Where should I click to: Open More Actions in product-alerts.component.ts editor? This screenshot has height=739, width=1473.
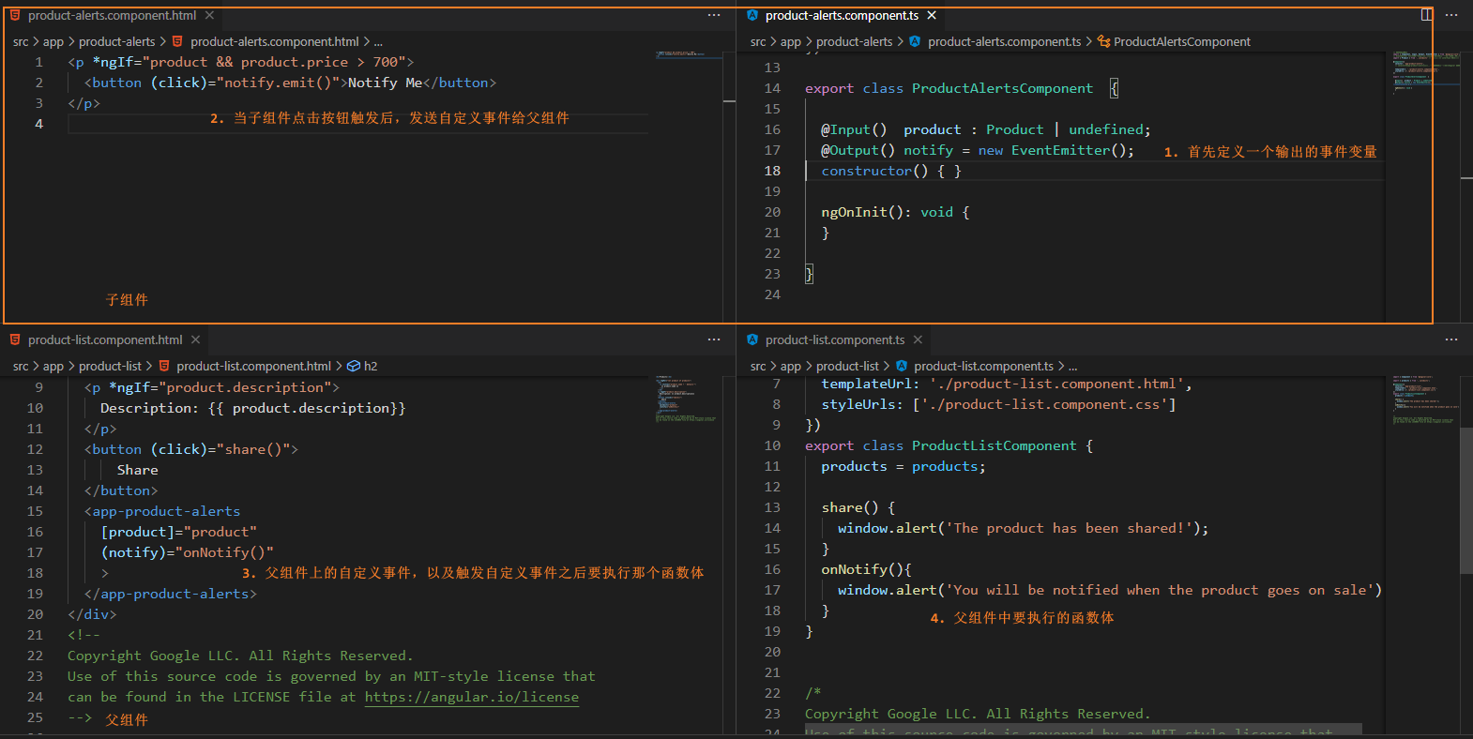1451,16
